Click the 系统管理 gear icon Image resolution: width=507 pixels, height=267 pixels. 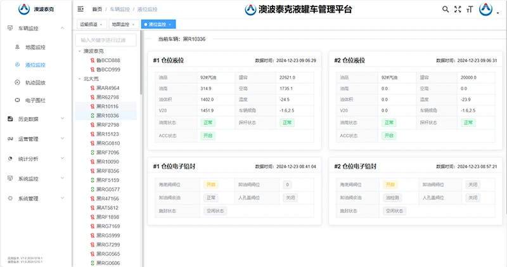pos(10,199)
